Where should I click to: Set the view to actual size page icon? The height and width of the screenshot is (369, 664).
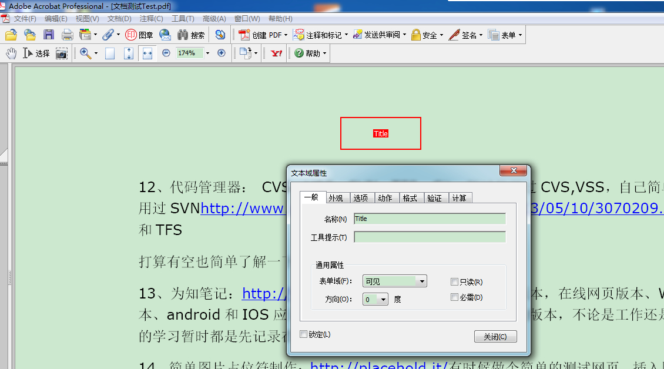pos(110,53)
